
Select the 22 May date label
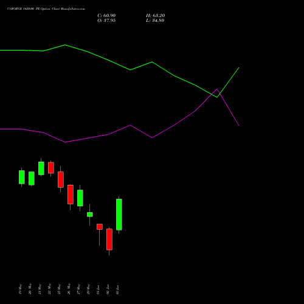[49, 289]
